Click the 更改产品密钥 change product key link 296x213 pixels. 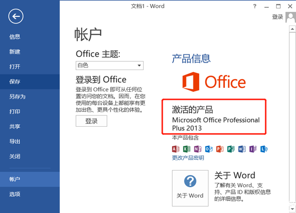[x=188, y=158]
